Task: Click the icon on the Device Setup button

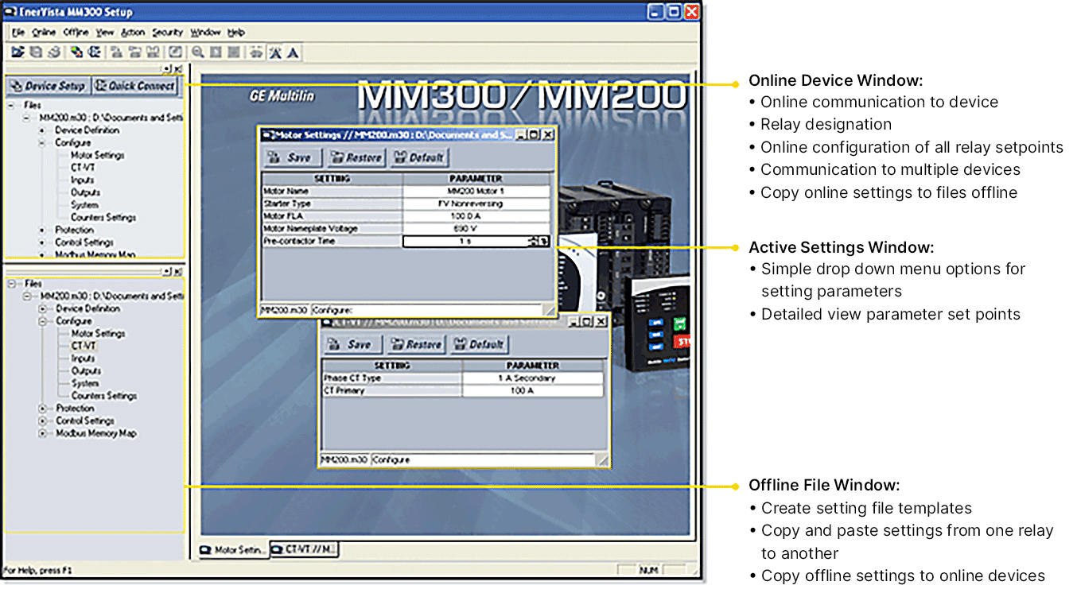Action: pyautogui.click(x=16, y=86)
